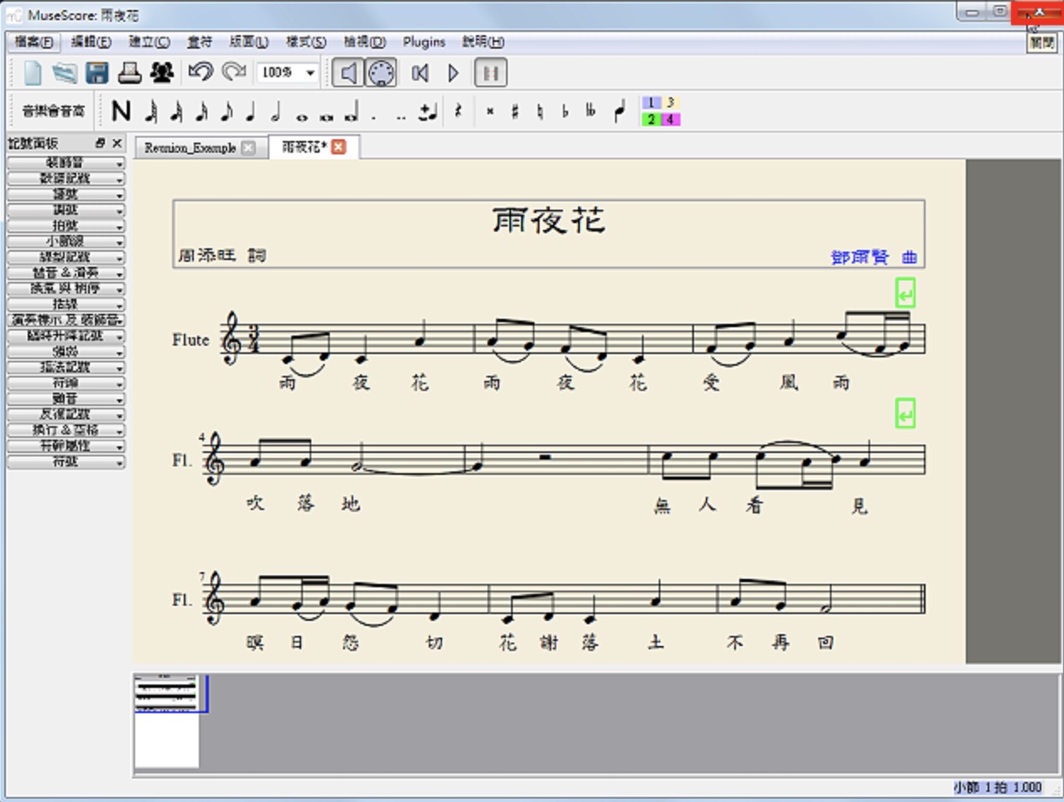This screenshot has height=802, width=1064.
Task: Open the 建立(C) create menu
Action: tap(149, 42)
